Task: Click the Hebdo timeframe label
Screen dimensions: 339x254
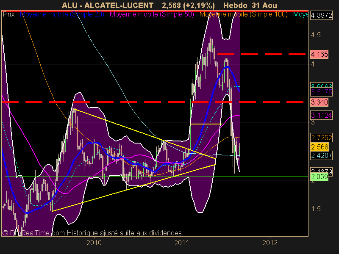Action: (235, 5)
